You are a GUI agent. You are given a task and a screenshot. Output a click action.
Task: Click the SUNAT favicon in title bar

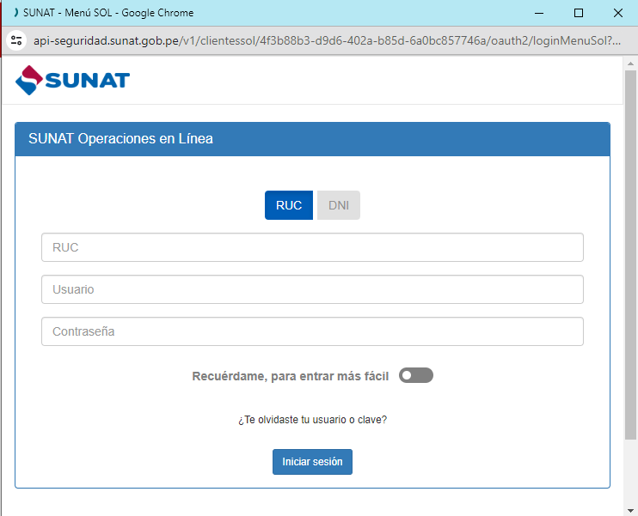point(15,13)
